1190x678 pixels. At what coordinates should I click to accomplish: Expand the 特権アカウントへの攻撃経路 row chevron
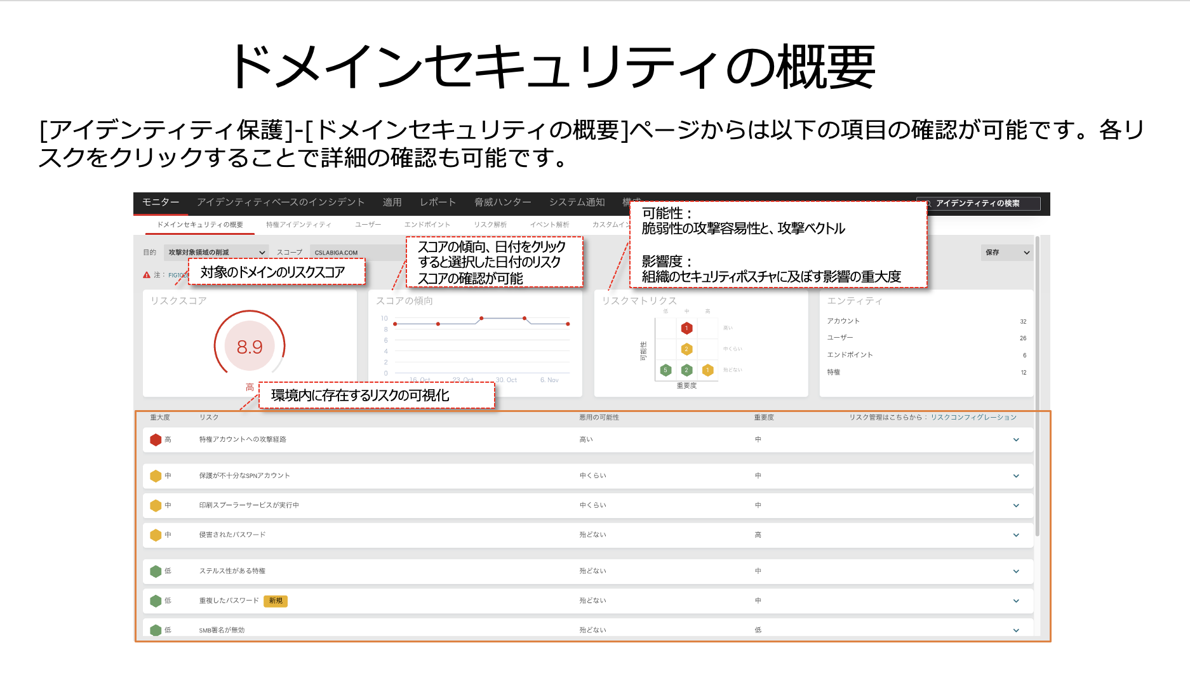click(1016, 439)
